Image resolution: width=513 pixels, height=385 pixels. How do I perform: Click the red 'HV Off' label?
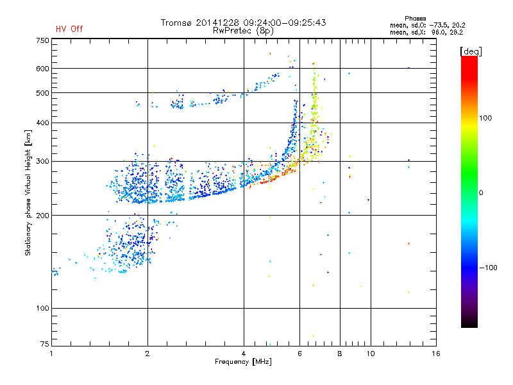click(69, 29)
